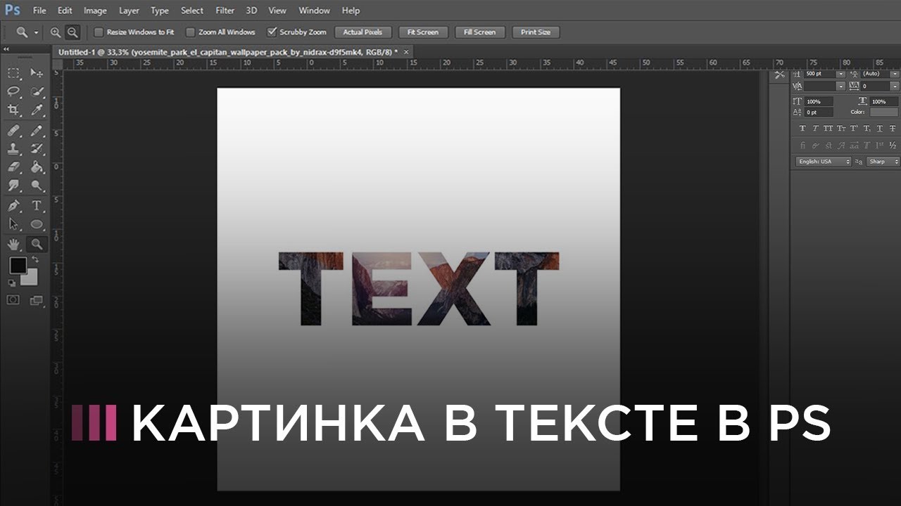This screenshot has width=901, height=506.
Task: Activate the Hand tool
Action: tap(13, 245)
